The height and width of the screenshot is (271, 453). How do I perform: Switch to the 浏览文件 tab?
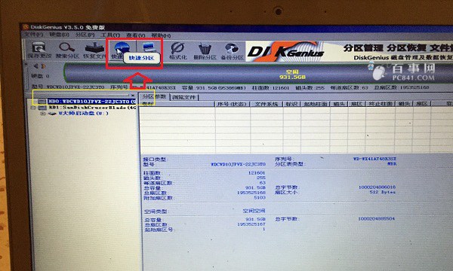[184, 97]
